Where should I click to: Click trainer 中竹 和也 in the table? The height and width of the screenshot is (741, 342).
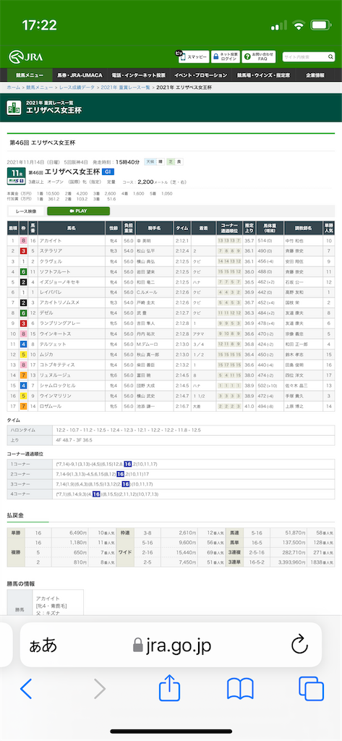(296, 240)
